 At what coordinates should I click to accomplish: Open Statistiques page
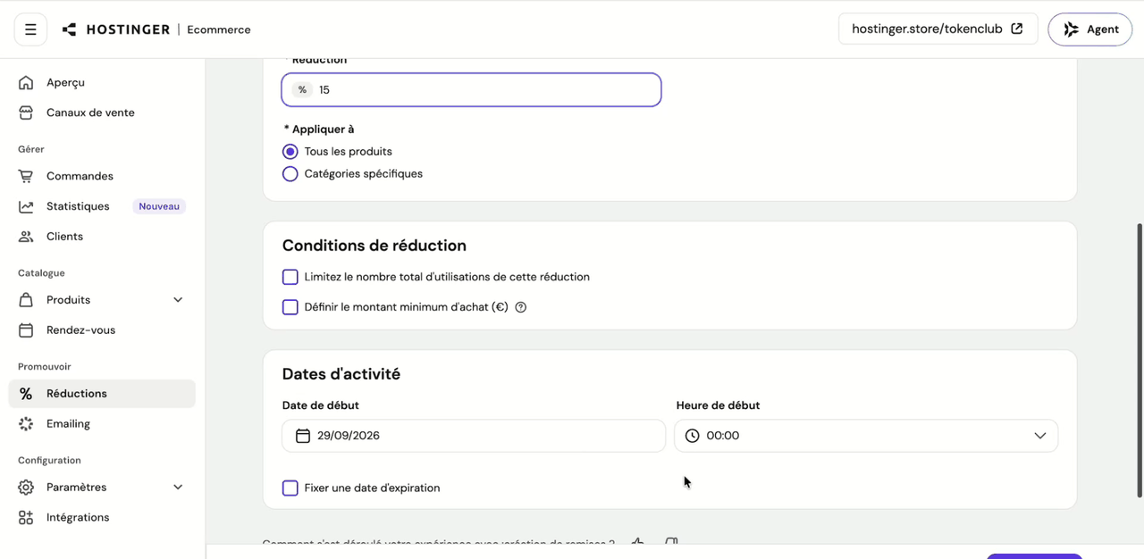coord(102,206)
